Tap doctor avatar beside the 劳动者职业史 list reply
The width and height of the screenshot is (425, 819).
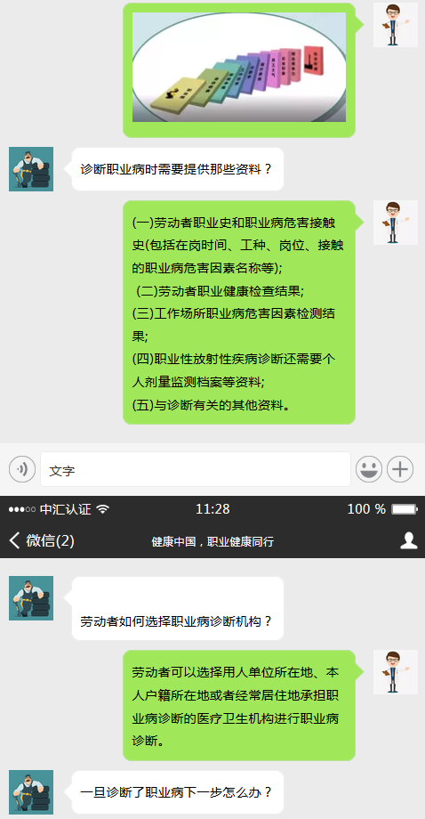[396, 223]
